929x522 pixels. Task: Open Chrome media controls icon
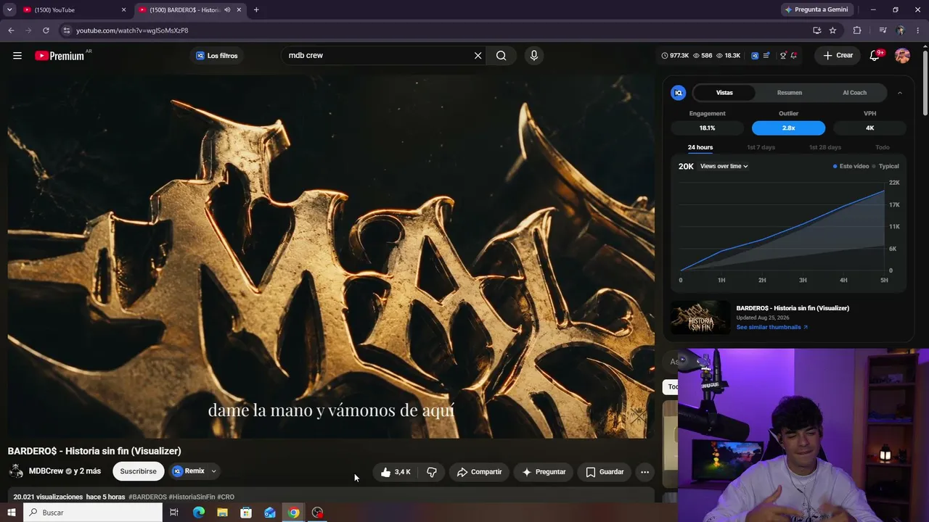click(883, 30)
